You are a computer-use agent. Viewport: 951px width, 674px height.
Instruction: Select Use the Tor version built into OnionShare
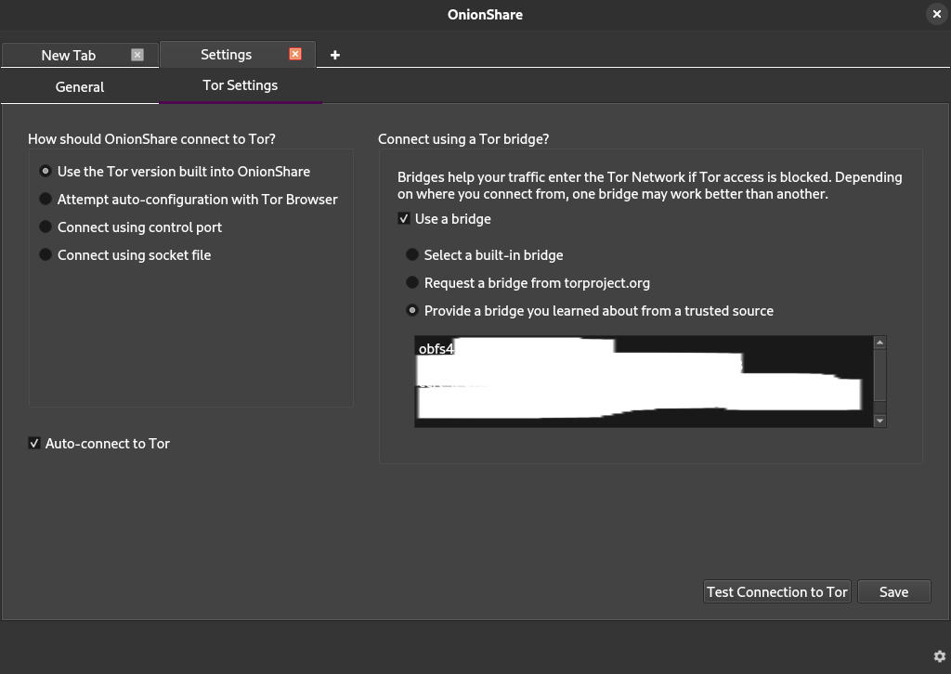coord(46,172)
